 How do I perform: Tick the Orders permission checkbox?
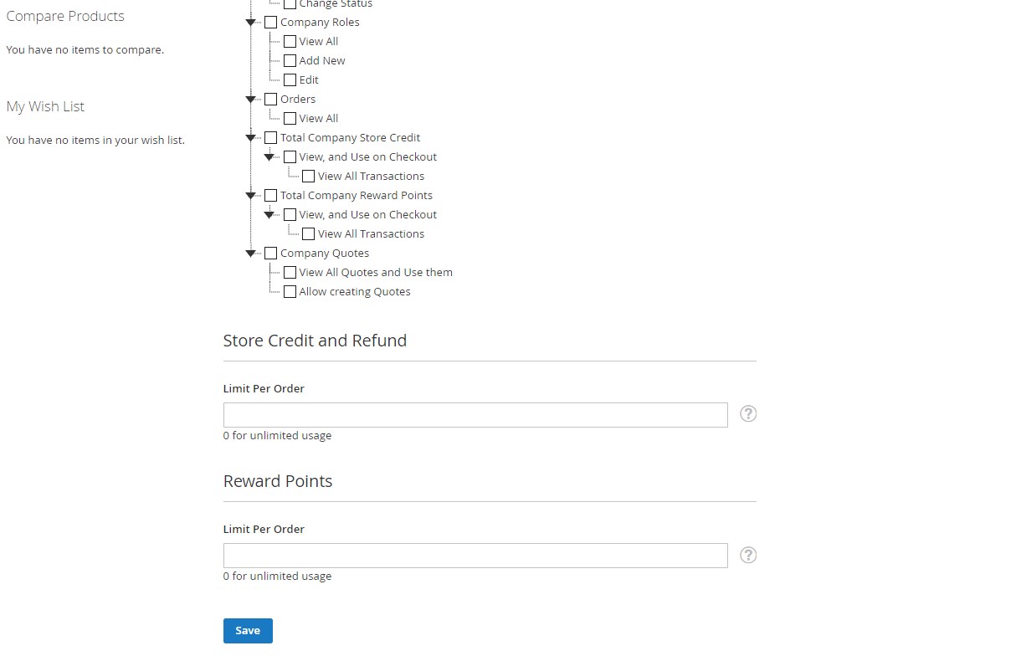270,100
